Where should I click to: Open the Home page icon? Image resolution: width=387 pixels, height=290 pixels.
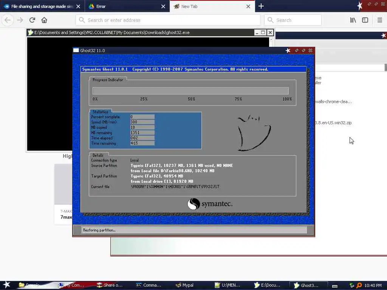pos(44,20)
